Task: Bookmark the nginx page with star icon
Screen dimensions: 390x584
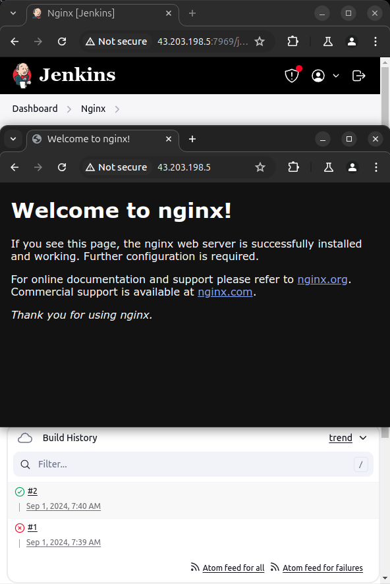Action: (260, 167)
